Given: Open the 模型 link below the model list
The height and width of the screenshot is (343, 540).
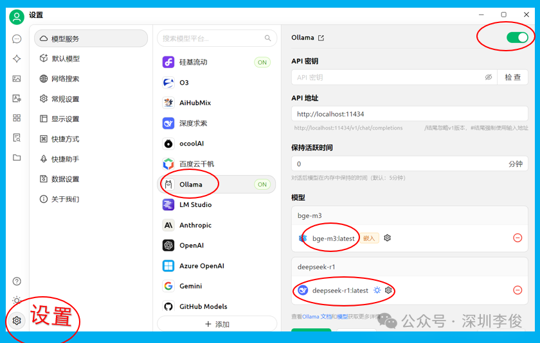Looking at the screenshot, I should tap(342, 317).
